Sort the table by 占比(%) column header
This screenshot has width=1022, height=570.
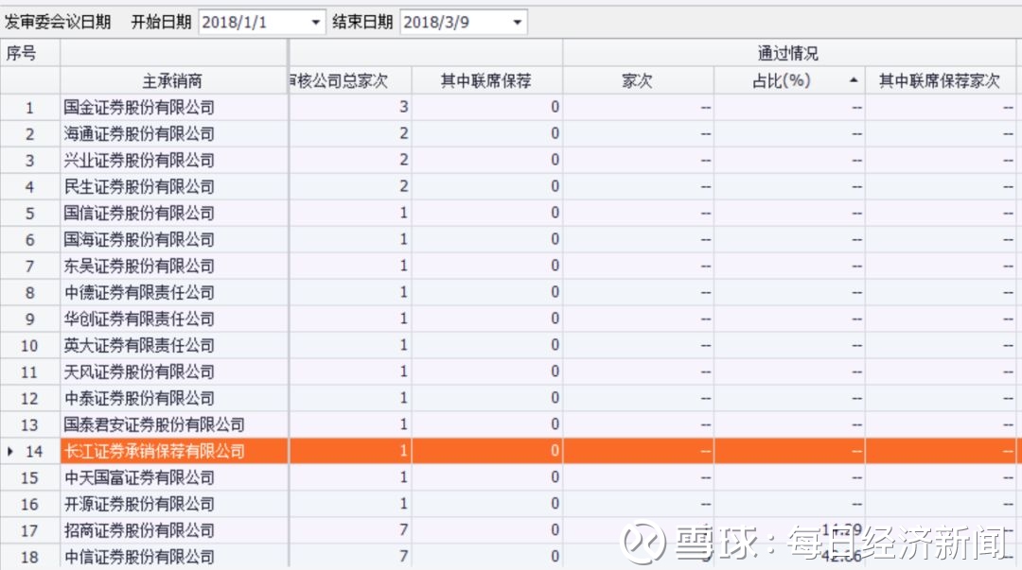pos(789,80)
